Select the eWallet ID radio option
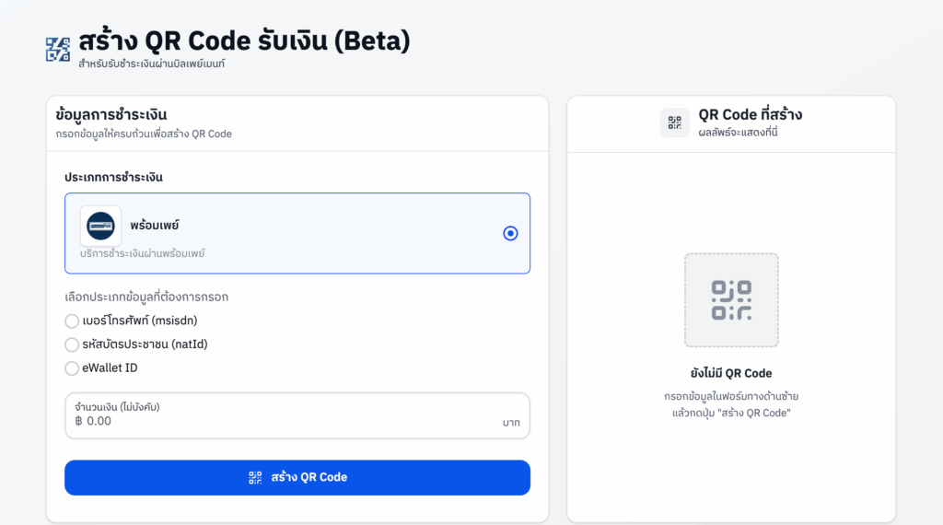943x525 pixels. (x=72, y=368)
